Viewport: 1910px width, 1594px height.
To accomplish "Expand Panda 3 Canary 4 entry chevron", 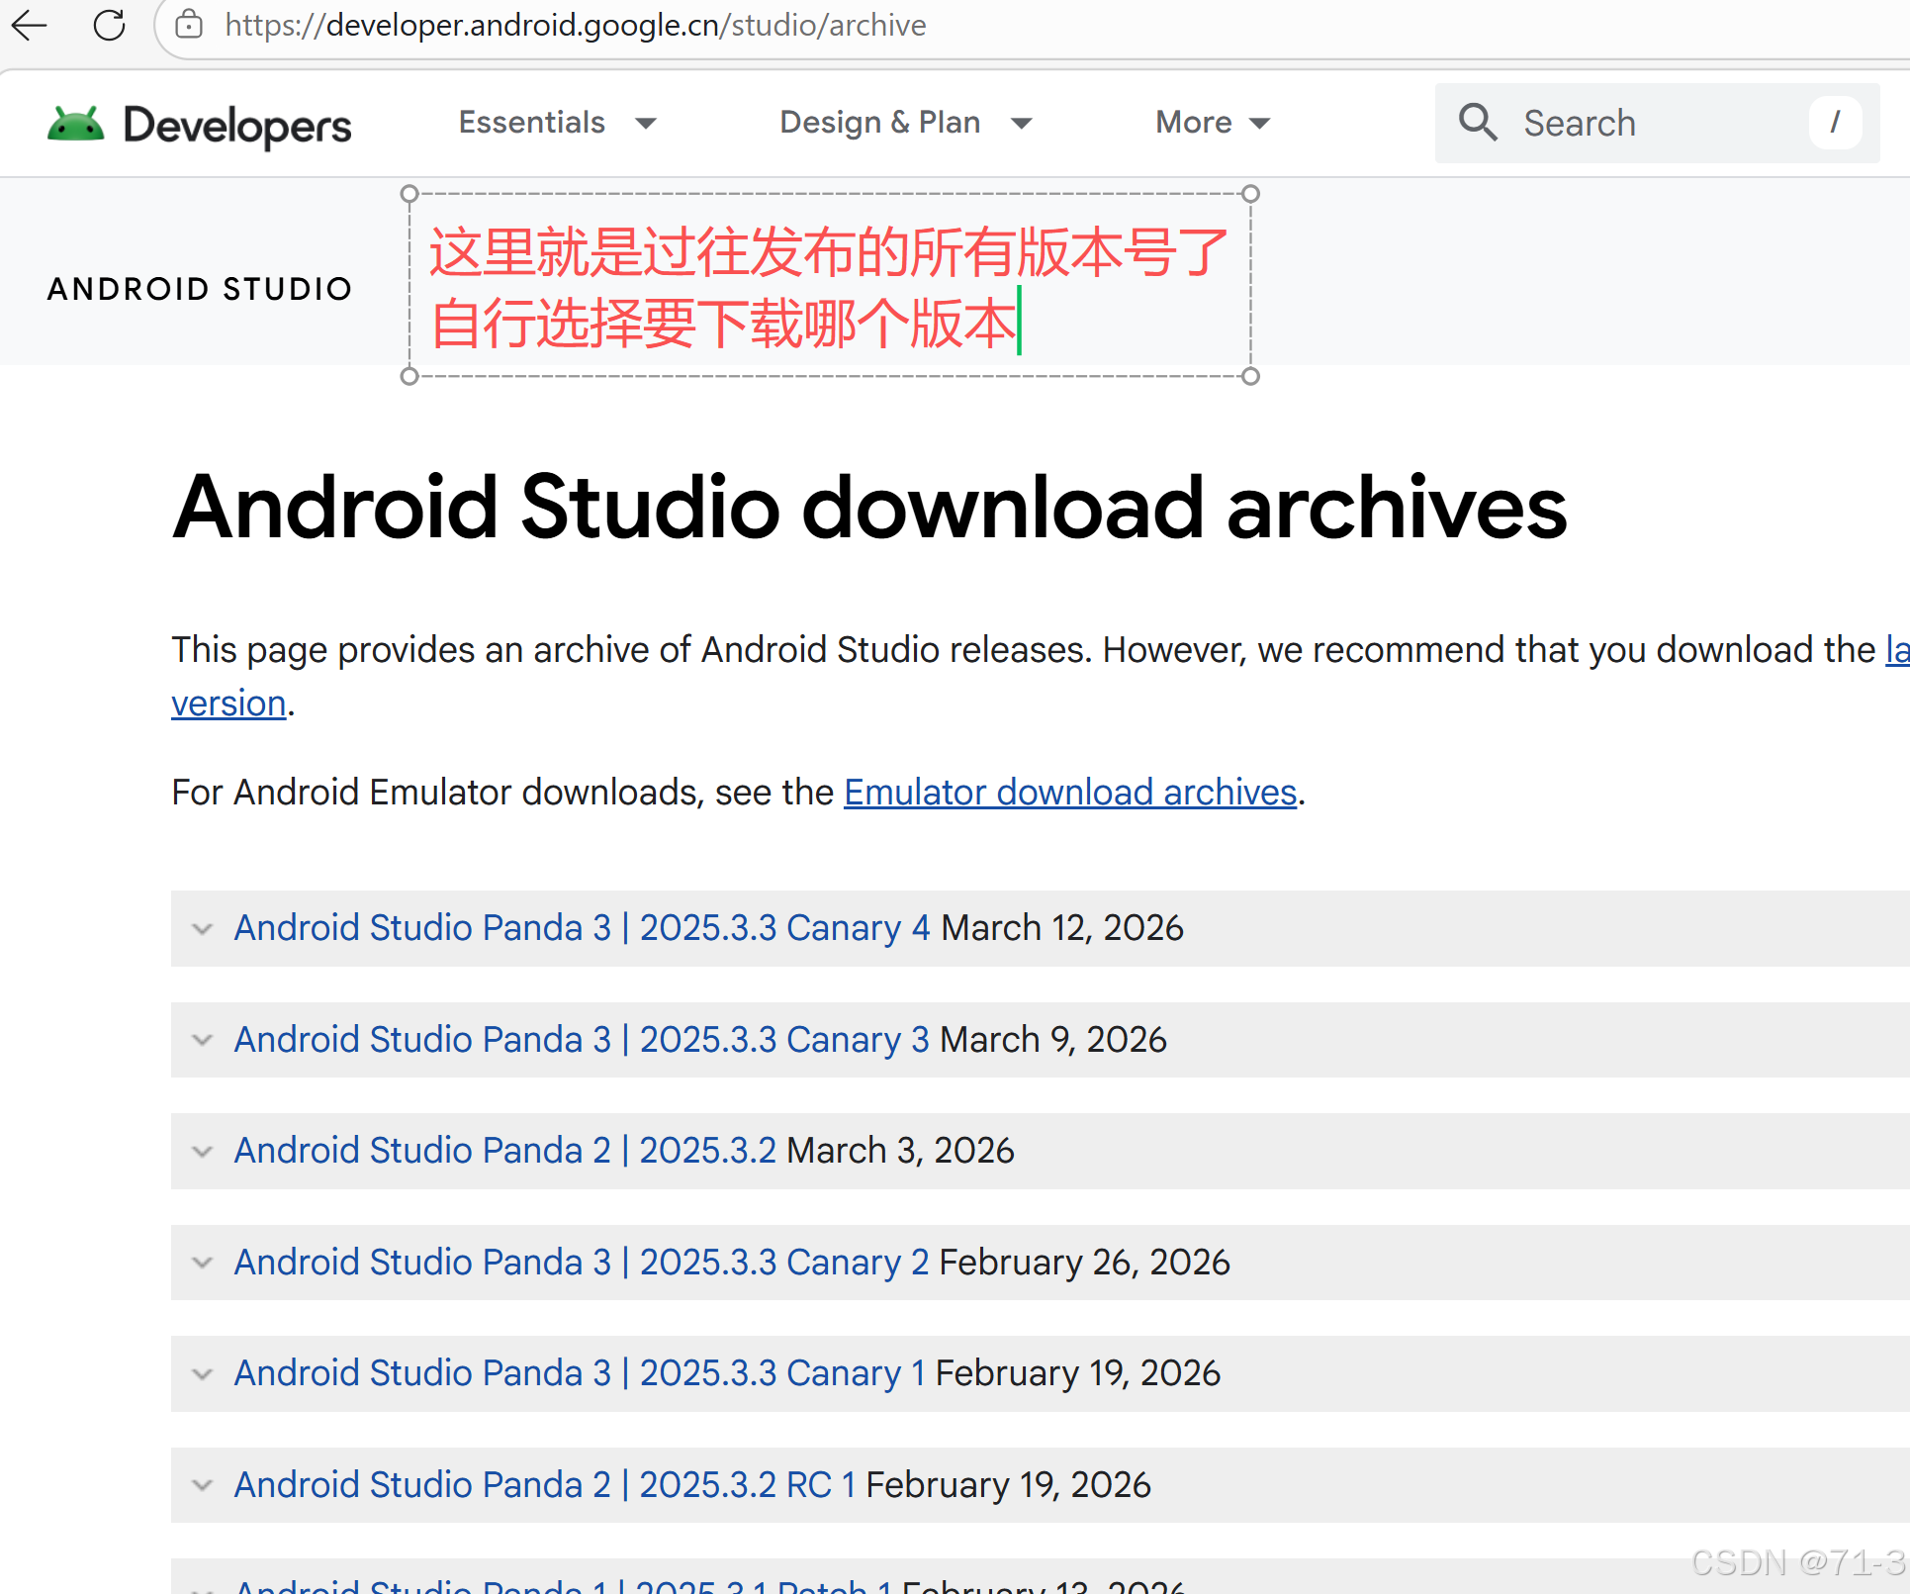I will [x=203, y=929].
